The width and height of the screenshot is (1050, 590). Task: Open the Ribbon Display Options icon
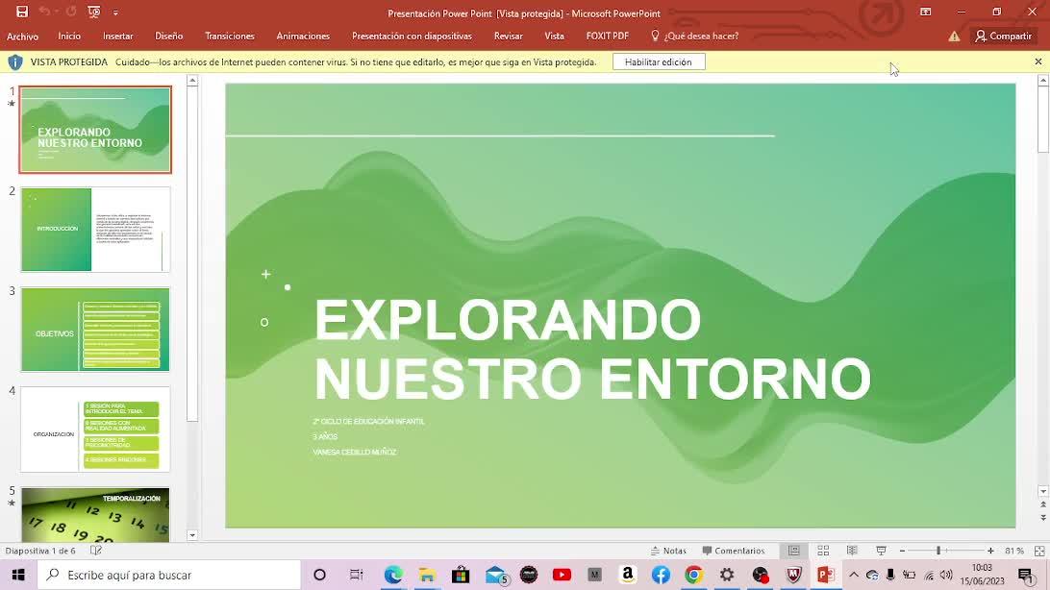(x=925, y=12)
